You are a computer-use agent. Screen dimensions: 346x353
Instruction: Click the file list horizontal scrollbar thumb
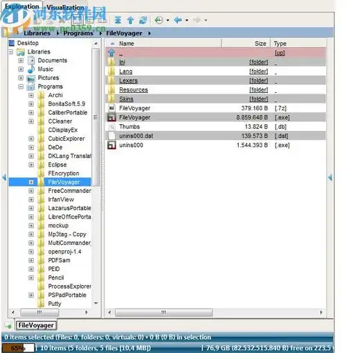click(x=163, y=313)
